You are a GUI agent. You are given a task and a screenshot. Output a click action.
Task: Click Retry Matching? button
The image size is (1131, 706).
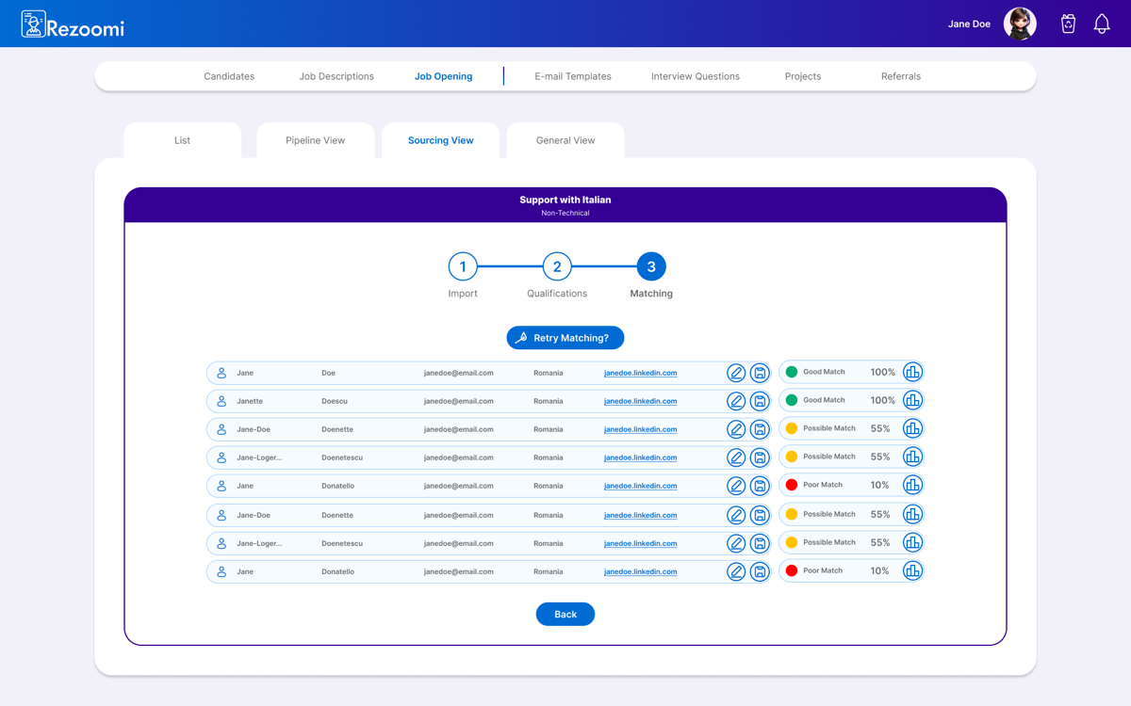(565, 338)
